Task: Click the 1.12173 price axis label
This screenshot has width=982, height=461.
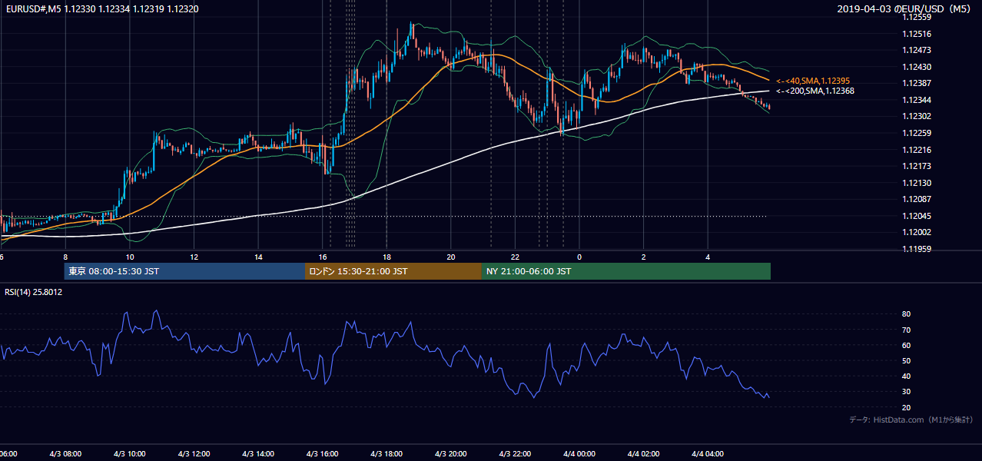Action: 917,166
